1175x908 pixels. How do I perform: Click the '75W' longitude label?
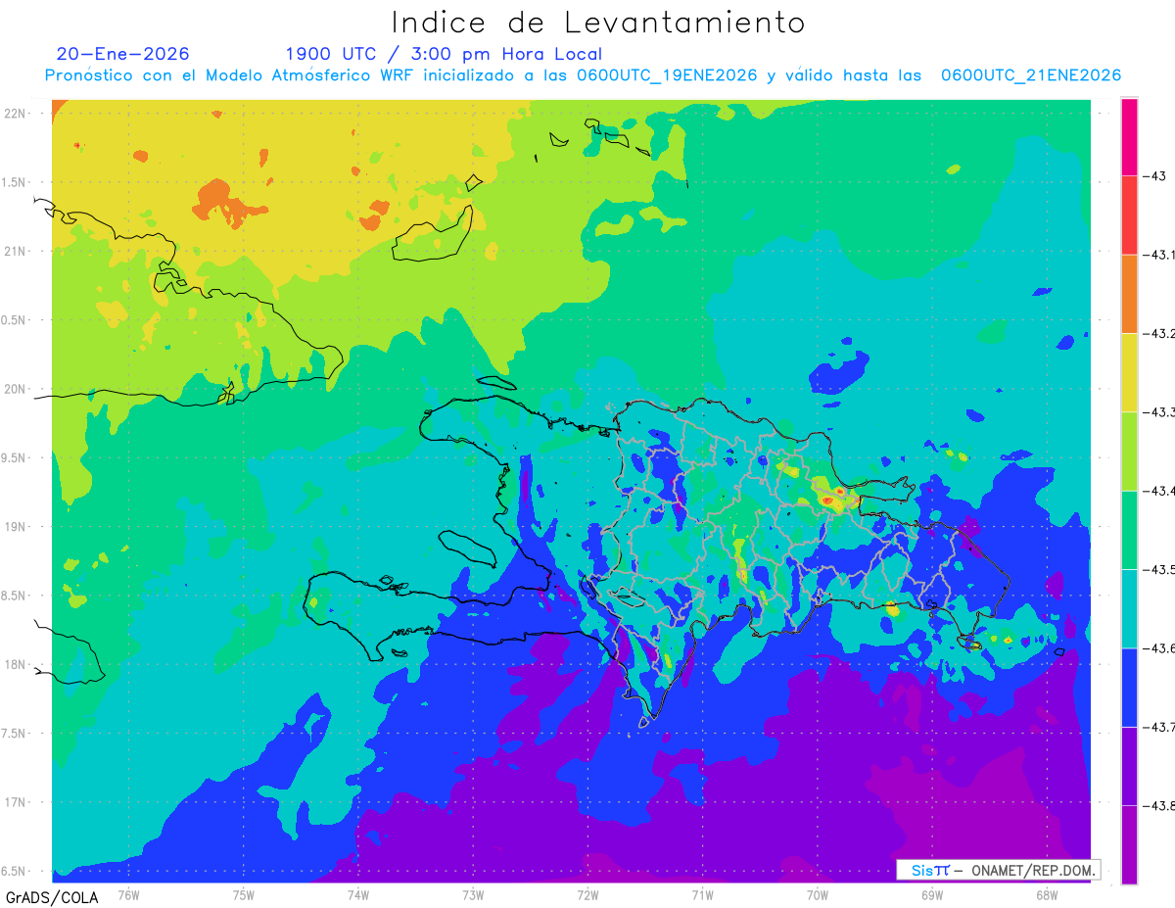pyautogui.click(x=244, y=895)
